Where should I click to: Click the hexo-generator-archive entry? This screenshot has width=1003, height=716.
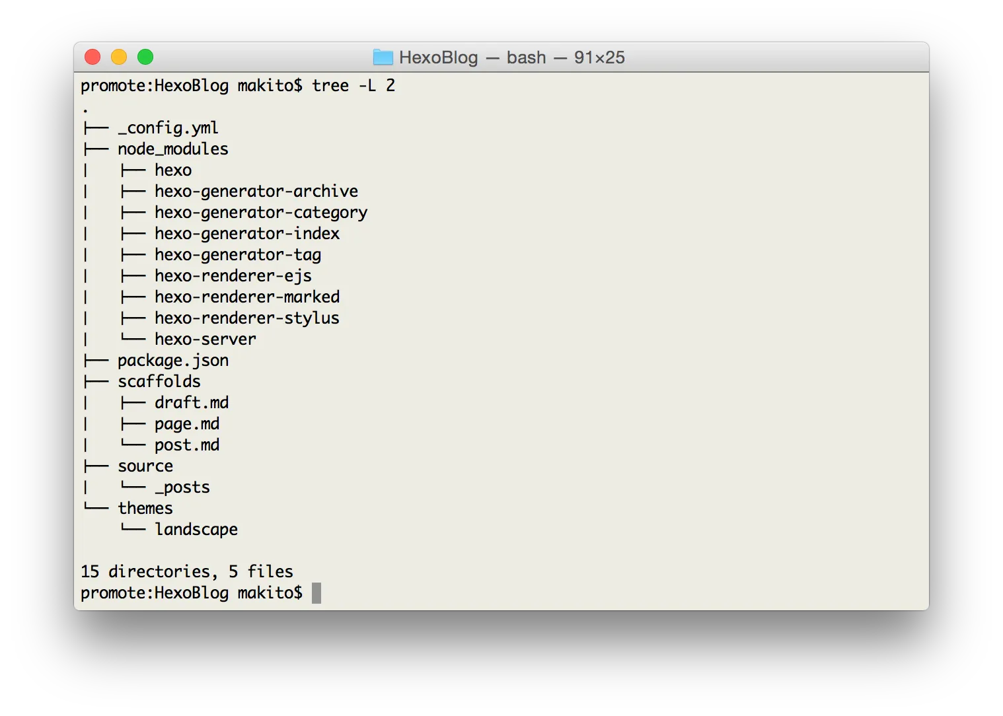pos(256,191)
